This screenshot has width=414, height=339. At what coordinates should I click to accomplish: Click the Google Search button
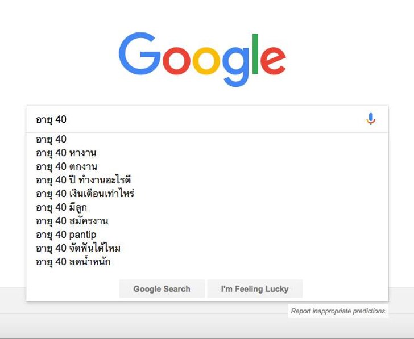pos(162,288)
